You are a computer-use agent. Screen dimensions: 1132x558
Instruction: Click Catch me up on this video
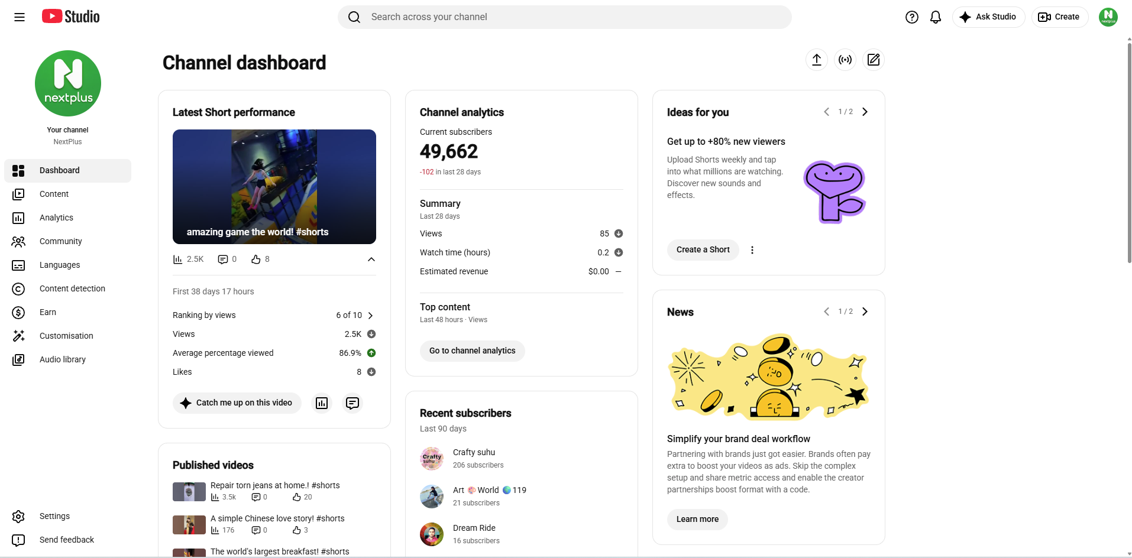click(237, 403)
